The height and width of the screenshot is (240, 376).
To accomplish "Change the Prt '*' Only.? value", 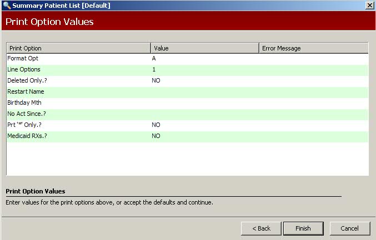I will coord(204,125).
